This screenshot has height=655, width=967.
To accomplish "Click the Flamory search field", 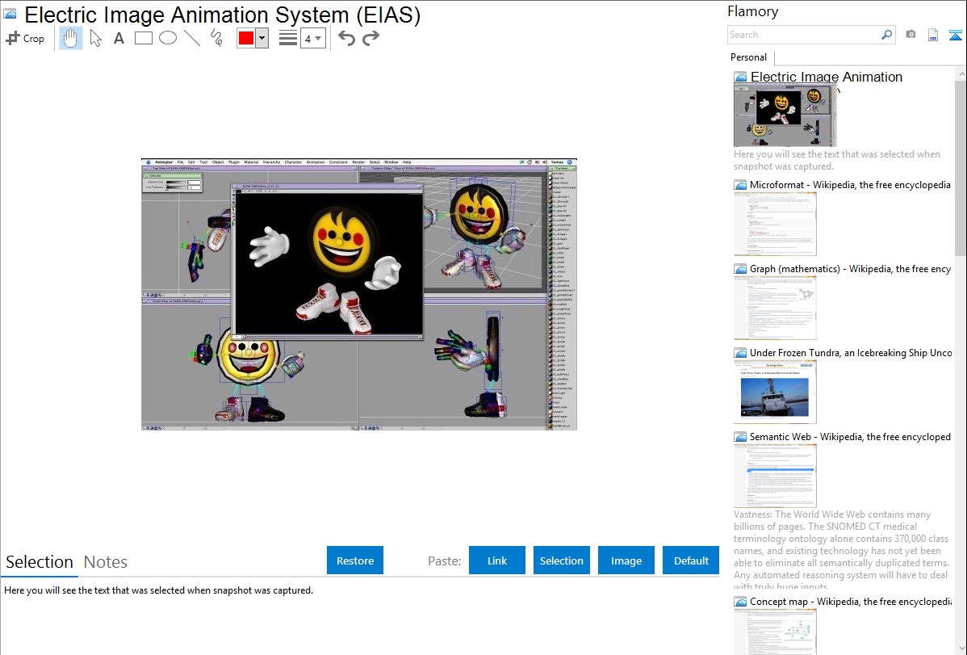I will tap(803, 35).
